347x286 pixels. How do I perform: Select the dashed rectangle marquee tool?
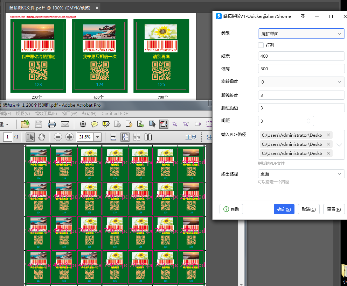coord(209,124)
